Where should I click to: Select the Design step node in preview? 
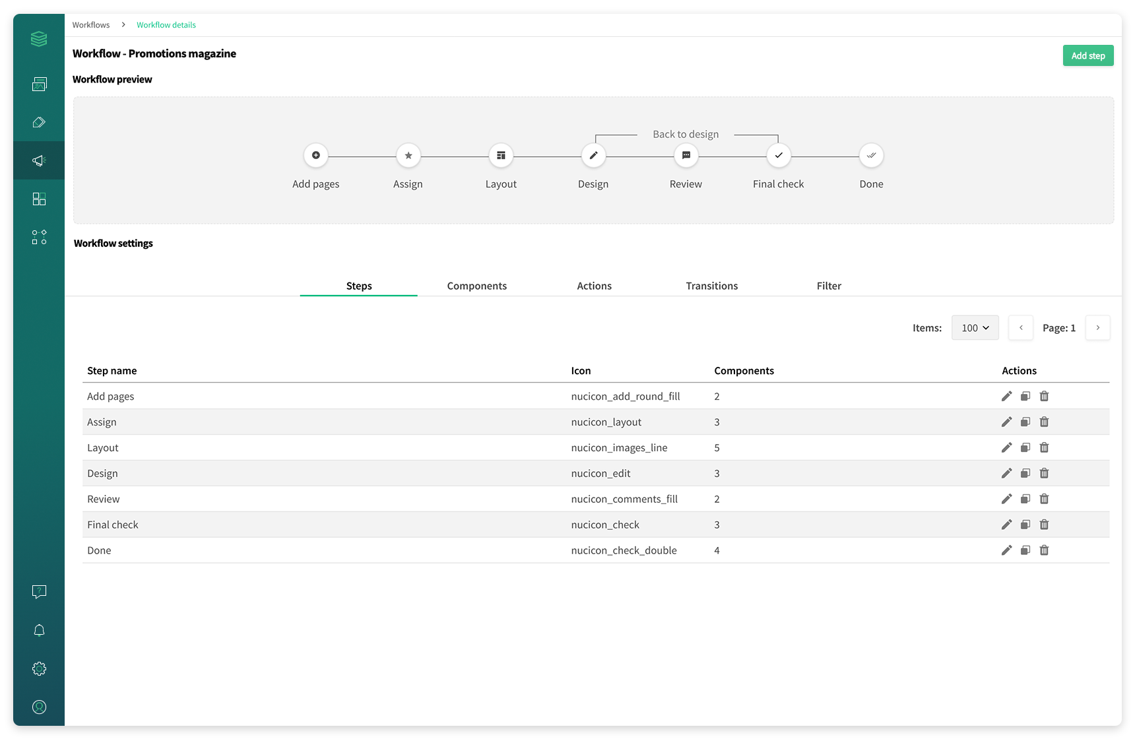pos(593,156)
